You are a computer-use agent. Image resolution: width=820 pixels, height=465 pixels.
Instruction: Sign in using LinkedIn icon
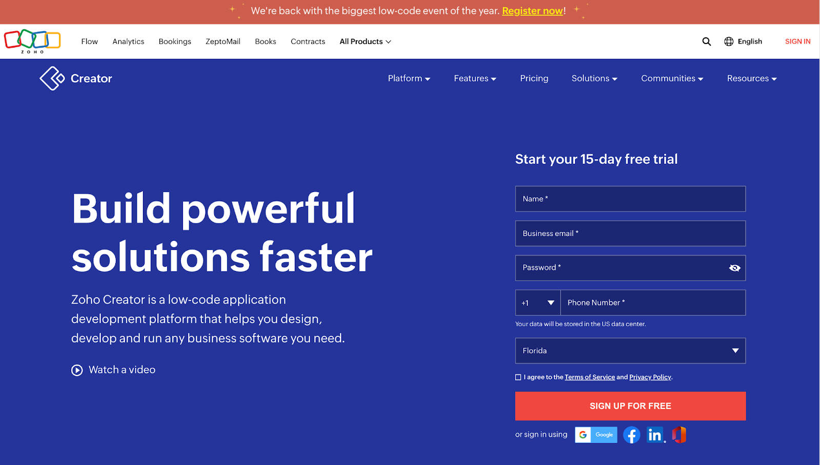coord(655,435)
